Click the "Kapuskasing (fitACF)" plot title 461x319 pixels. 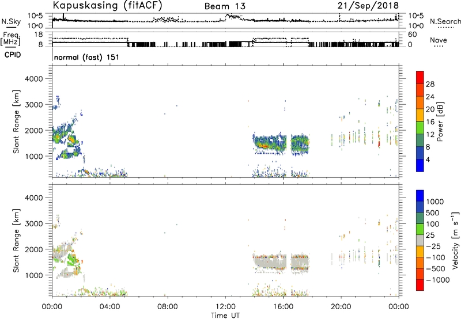(x=107, y=5)
